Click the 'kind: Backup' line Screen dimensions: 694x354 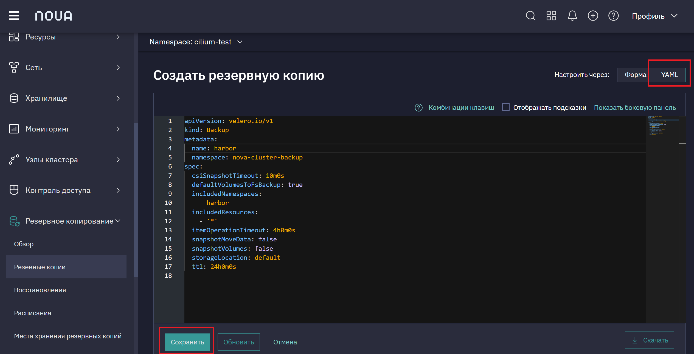click(x=206, y=130)
